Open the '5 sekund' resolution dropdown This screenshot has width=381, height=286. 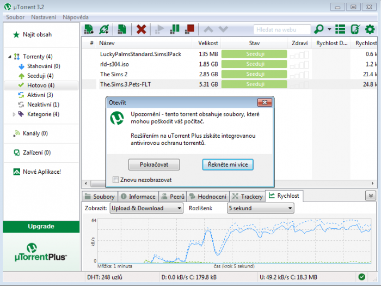pyautogui.click(x=260, y=208)
